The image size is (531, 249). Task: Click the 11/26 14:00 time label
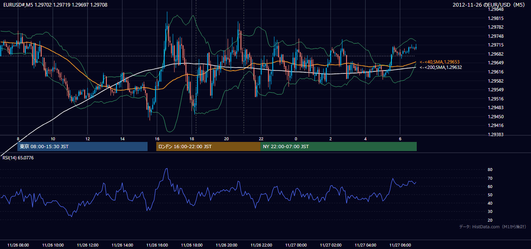coord(122,245)
